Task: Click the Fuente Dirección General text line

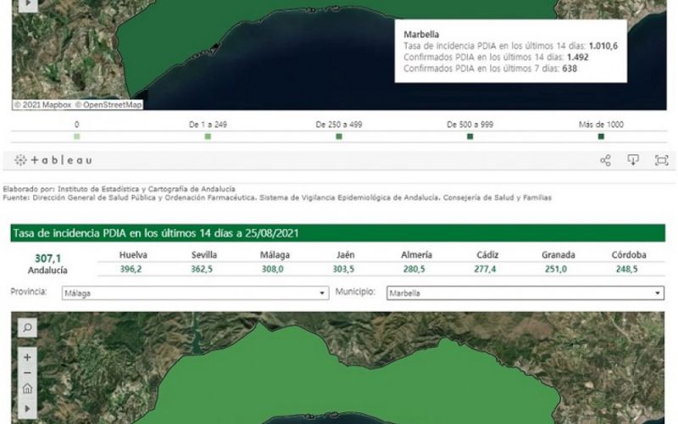Action: [277, 198]
